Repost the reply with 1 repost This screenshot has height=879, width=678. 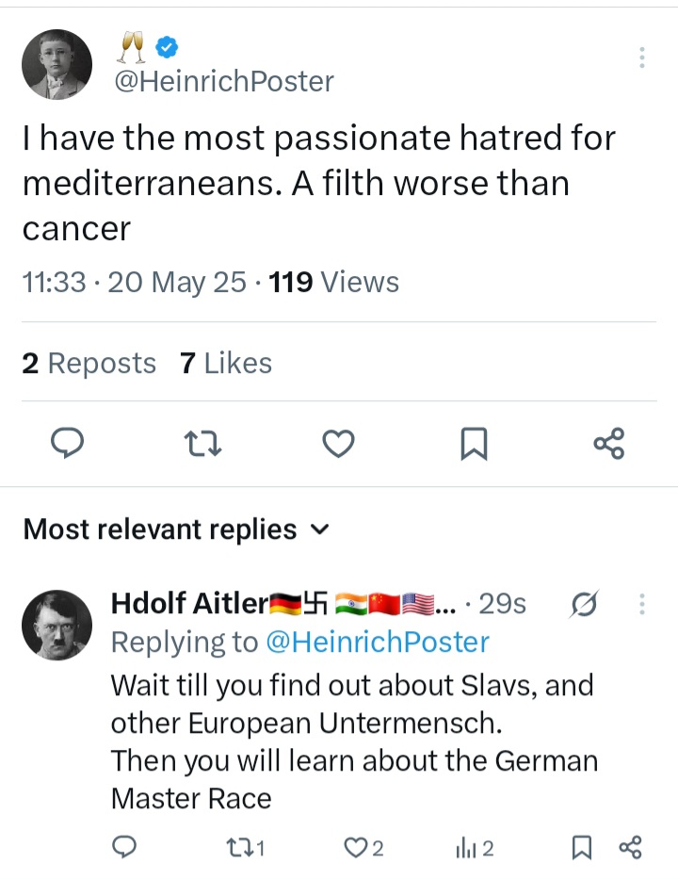pos(245,849)
